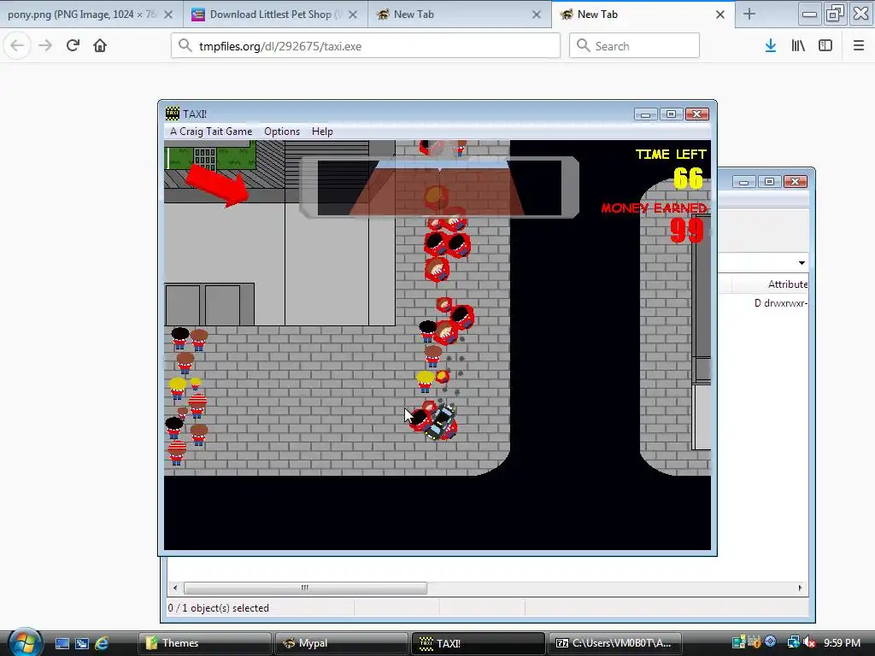Close the TAXI! game window
The image size is (875, 656).
[x=697, y=114]
